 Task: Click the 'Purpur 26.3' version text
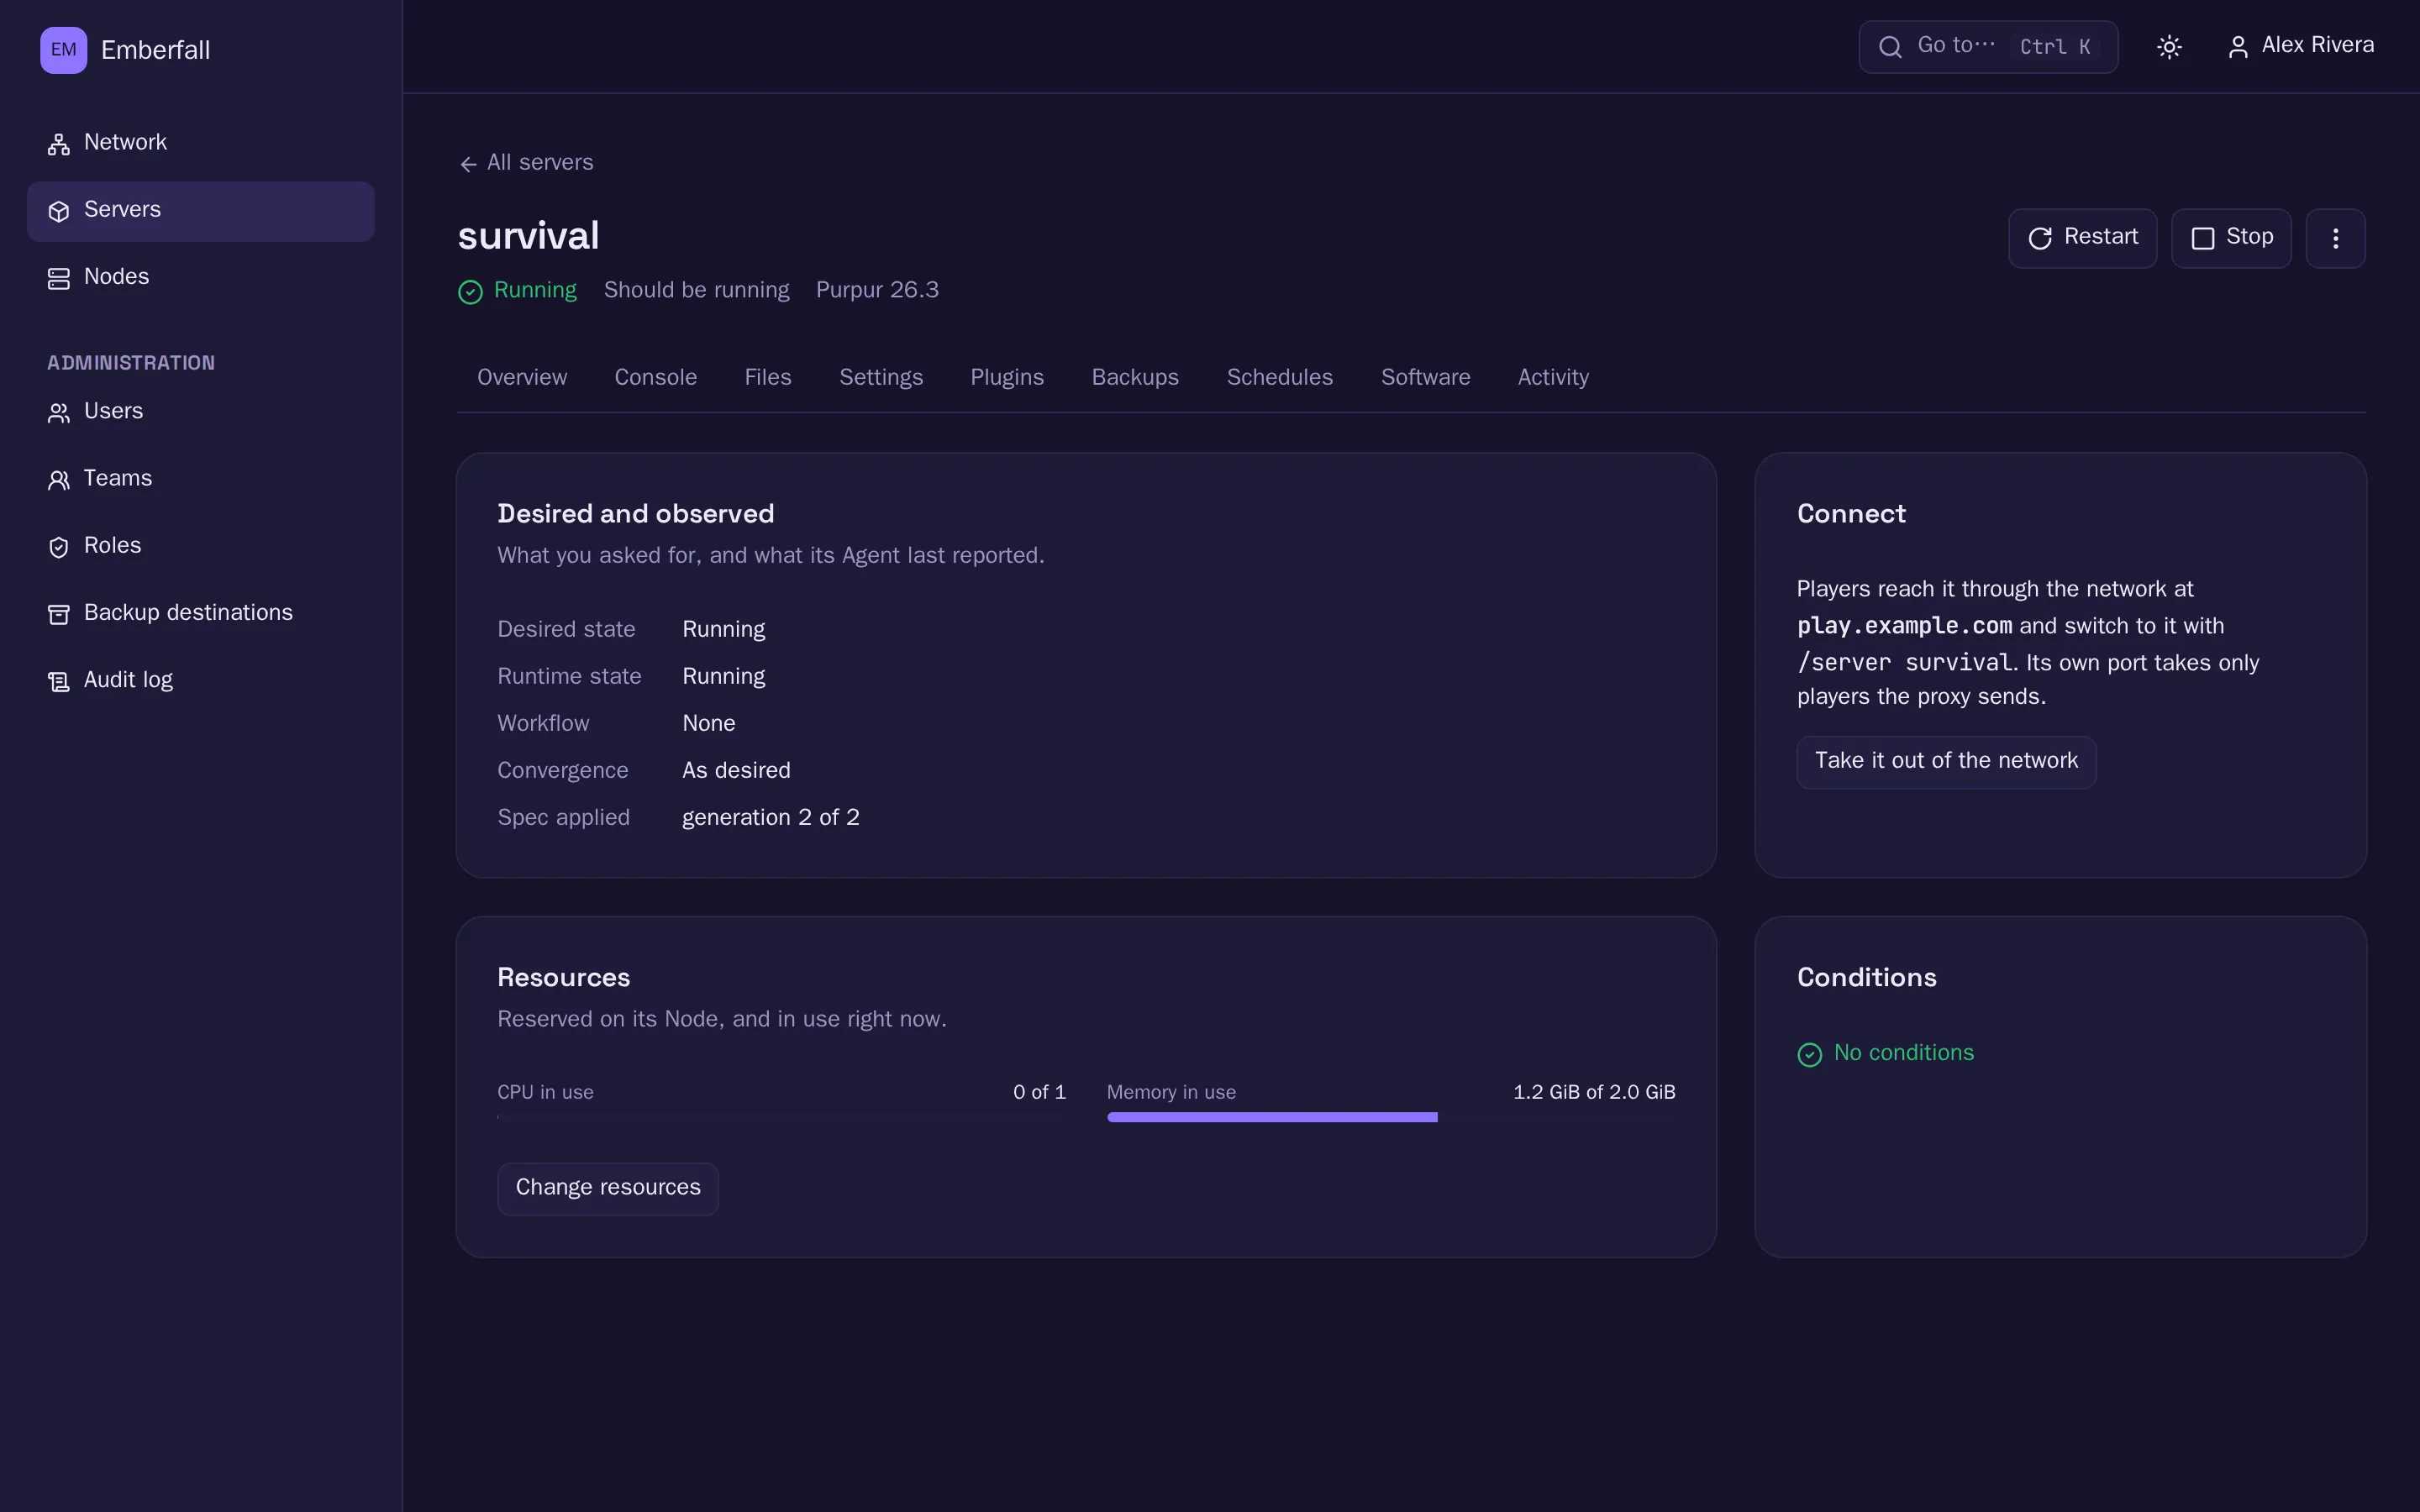click(x=877, y=291)
